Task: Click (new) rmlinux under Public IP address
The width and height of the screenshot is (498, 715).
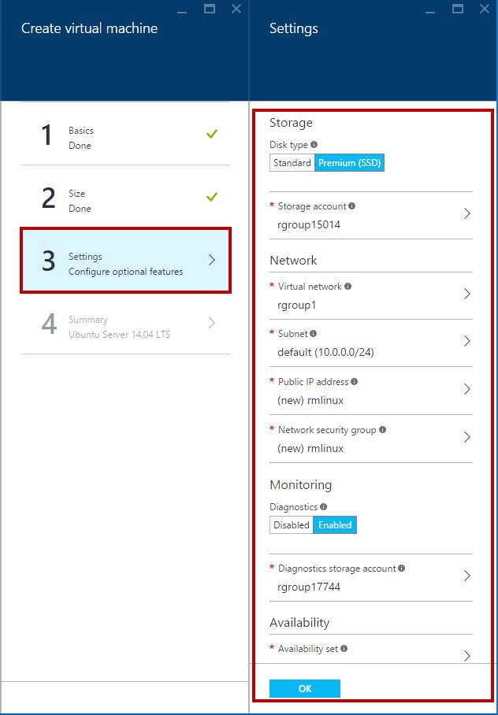Action: point(310,400)
